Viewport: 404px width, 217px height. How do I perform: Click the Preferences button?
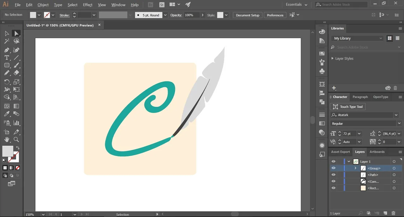coord(275,15)
